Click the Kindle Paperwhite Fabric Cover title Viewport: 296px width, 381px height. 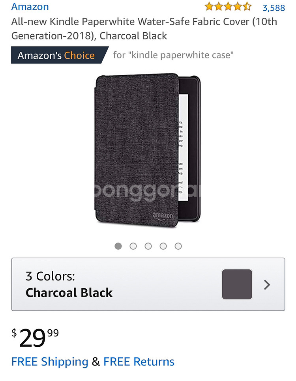pos(144,29)
